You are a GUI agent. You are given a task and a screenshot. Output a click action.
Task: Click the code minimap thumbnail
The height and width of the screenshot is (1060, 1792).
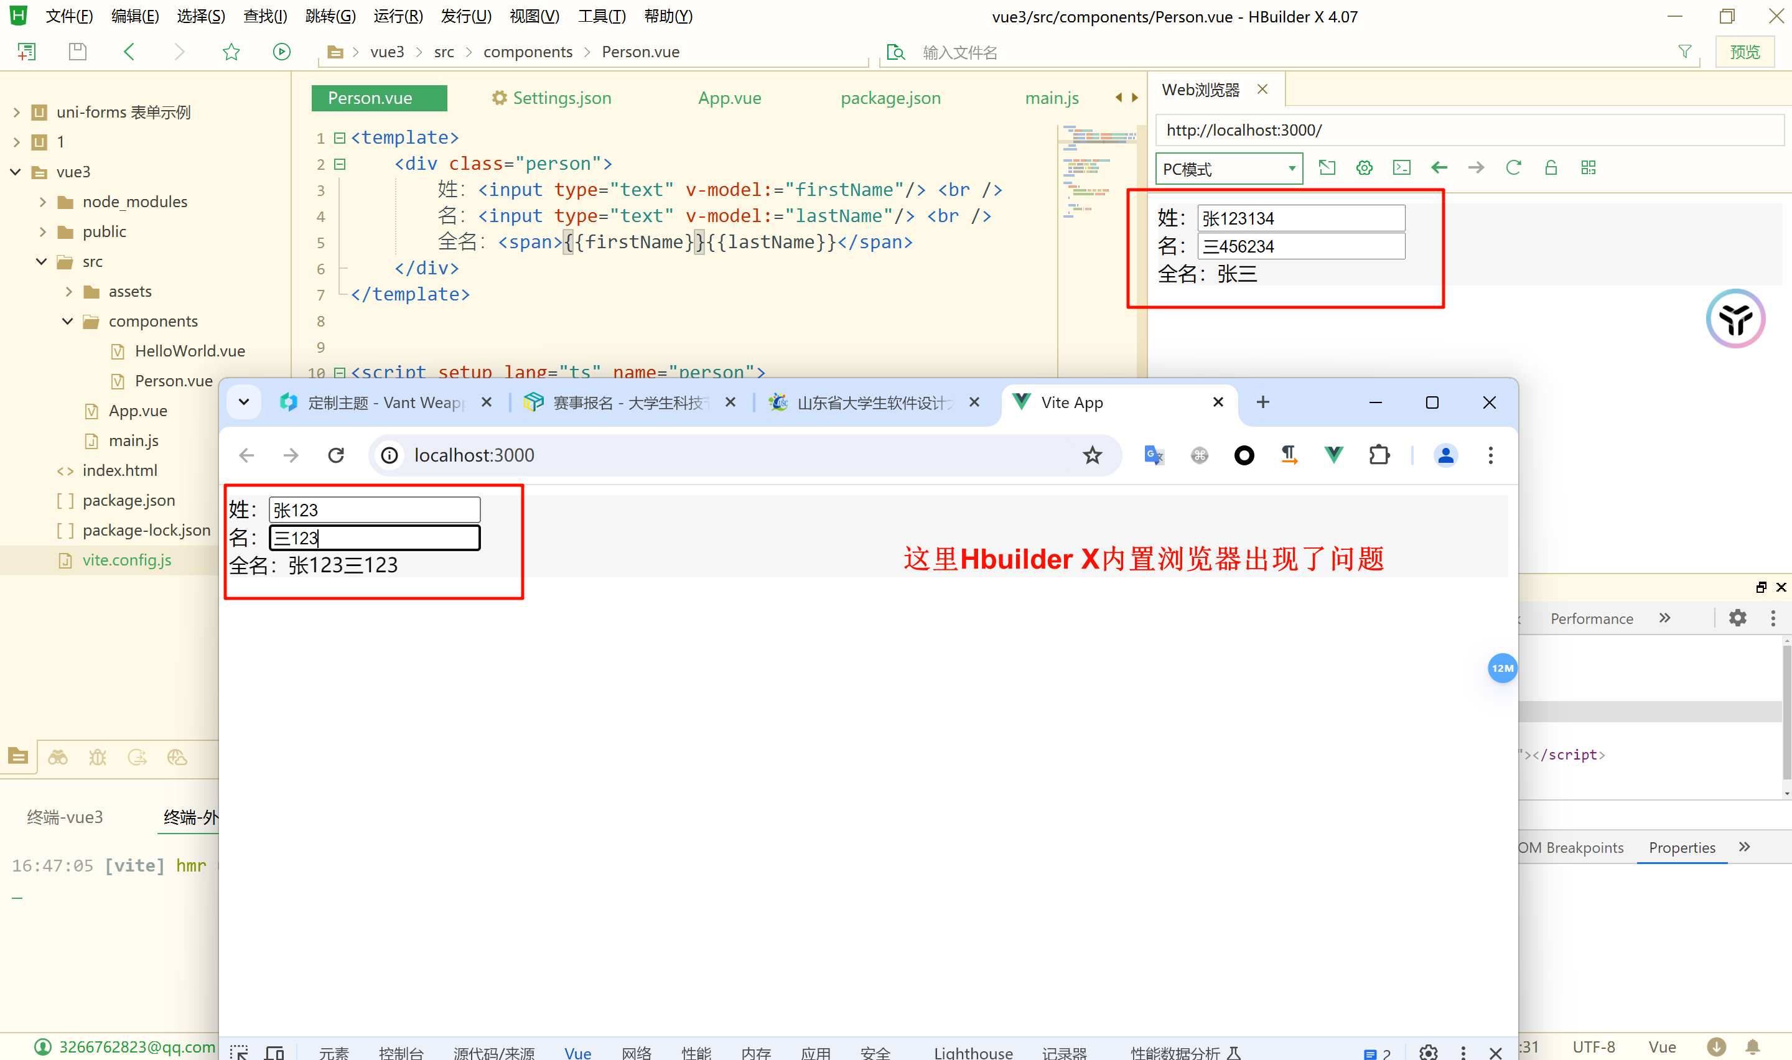tap(1095, 172)
